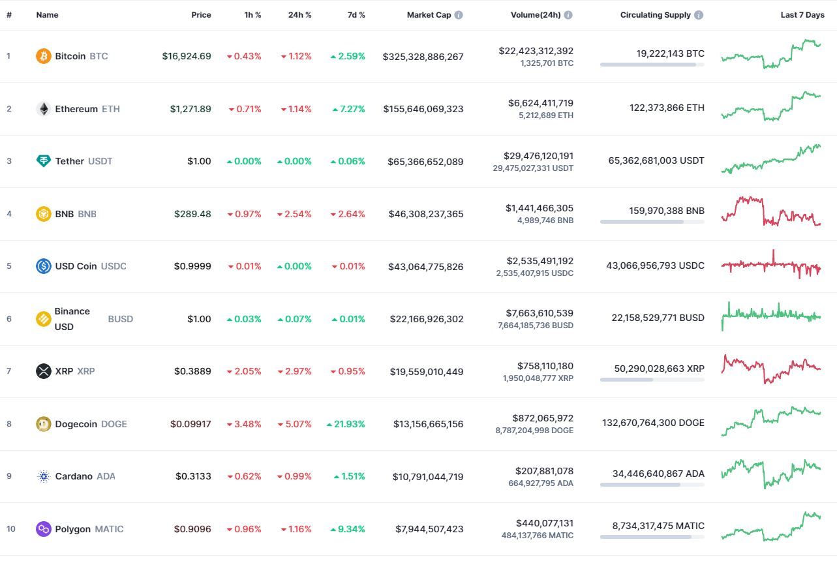Sort table by Price column
This screenshot has height=561, width=837.
201,15
